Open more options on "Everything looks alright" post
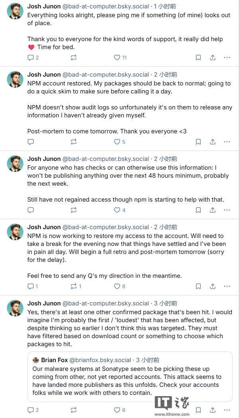 click(x=227, y=57)
